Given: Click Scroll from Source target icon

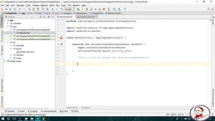Looking at the screenshot, I should [41, 17].
